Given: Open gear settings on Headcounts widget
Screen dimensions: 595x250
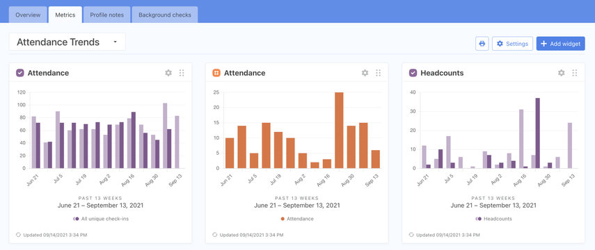Looking at the screenshot, I should (561, 73).
